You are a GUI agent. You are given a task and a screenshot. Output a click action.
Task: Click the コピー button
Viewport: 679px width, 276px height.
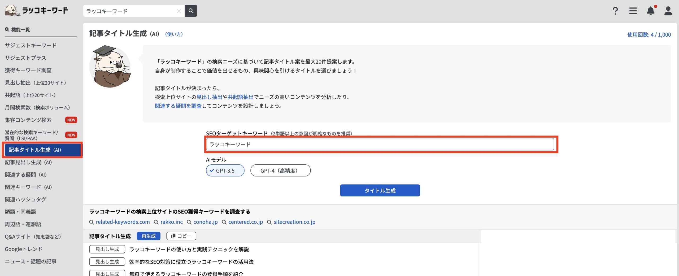click(x=181, y=236)
